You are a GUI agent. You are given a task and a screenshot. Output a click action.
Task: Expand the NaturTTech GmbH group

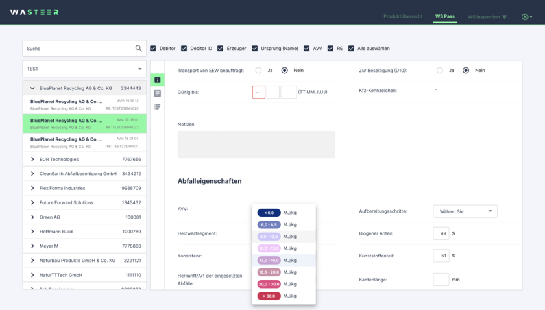point(32,275)
